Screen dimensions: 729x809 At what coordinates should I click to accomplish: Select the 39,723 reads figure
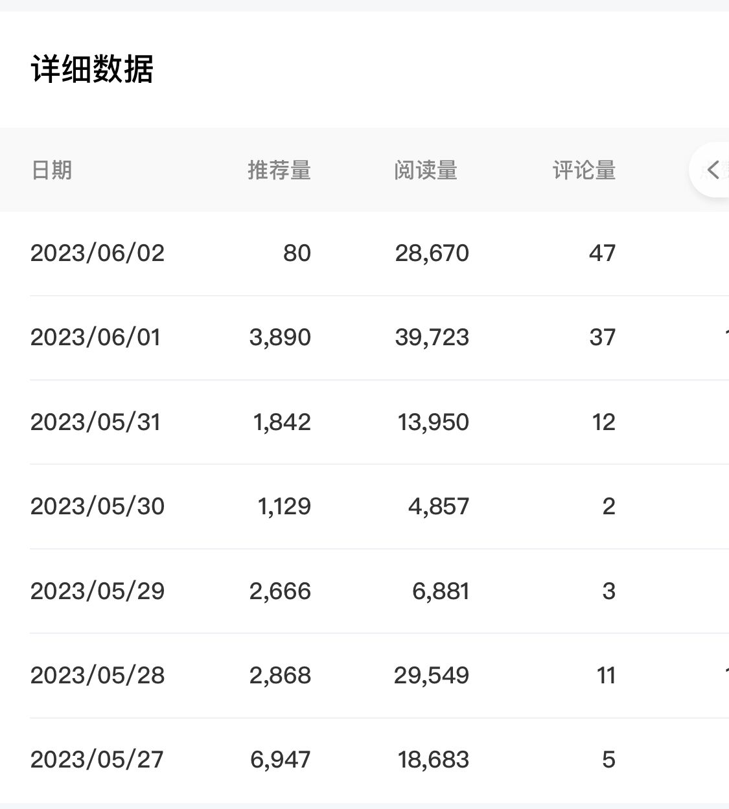tap(432, 337)
